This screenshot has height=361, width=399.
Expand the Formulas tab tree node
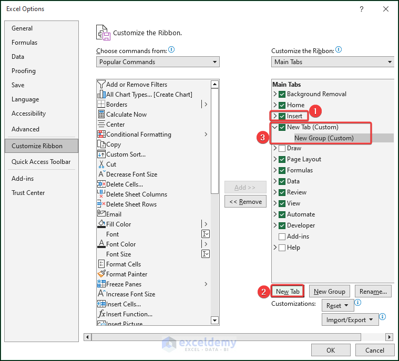275,170
